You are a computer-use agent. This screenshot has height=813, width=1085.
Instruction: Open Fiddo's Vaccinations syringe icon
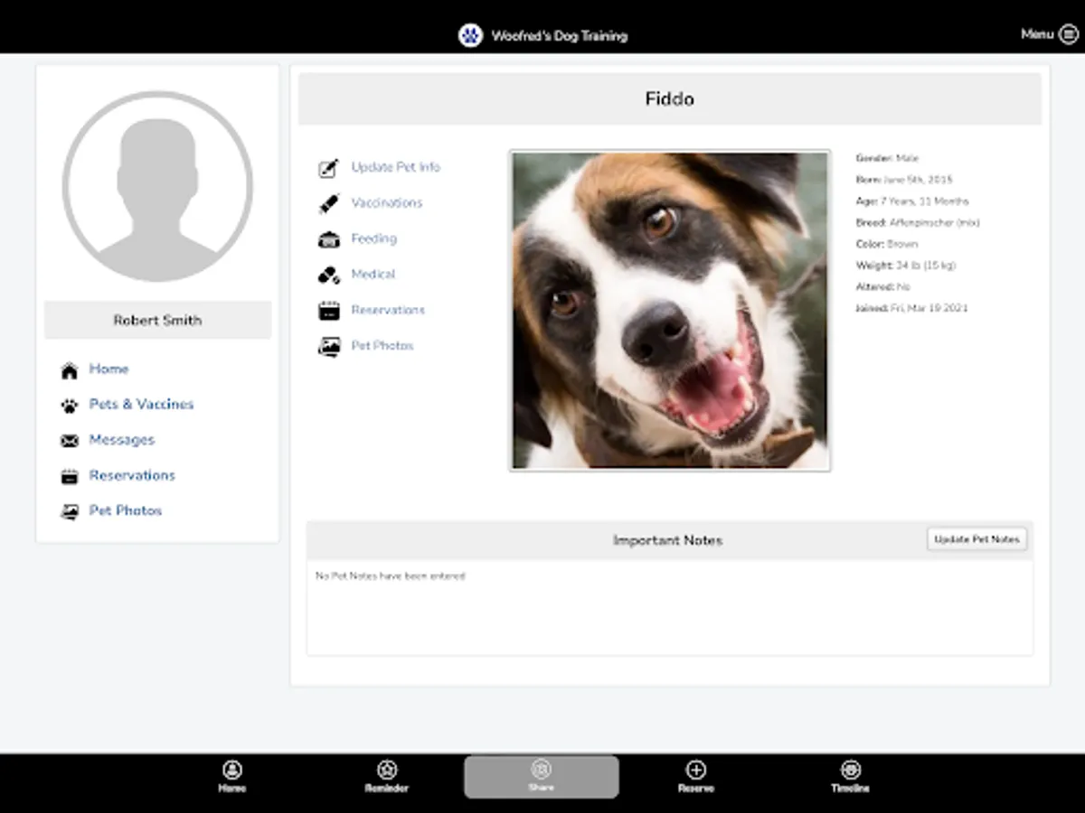coord(327,202)
